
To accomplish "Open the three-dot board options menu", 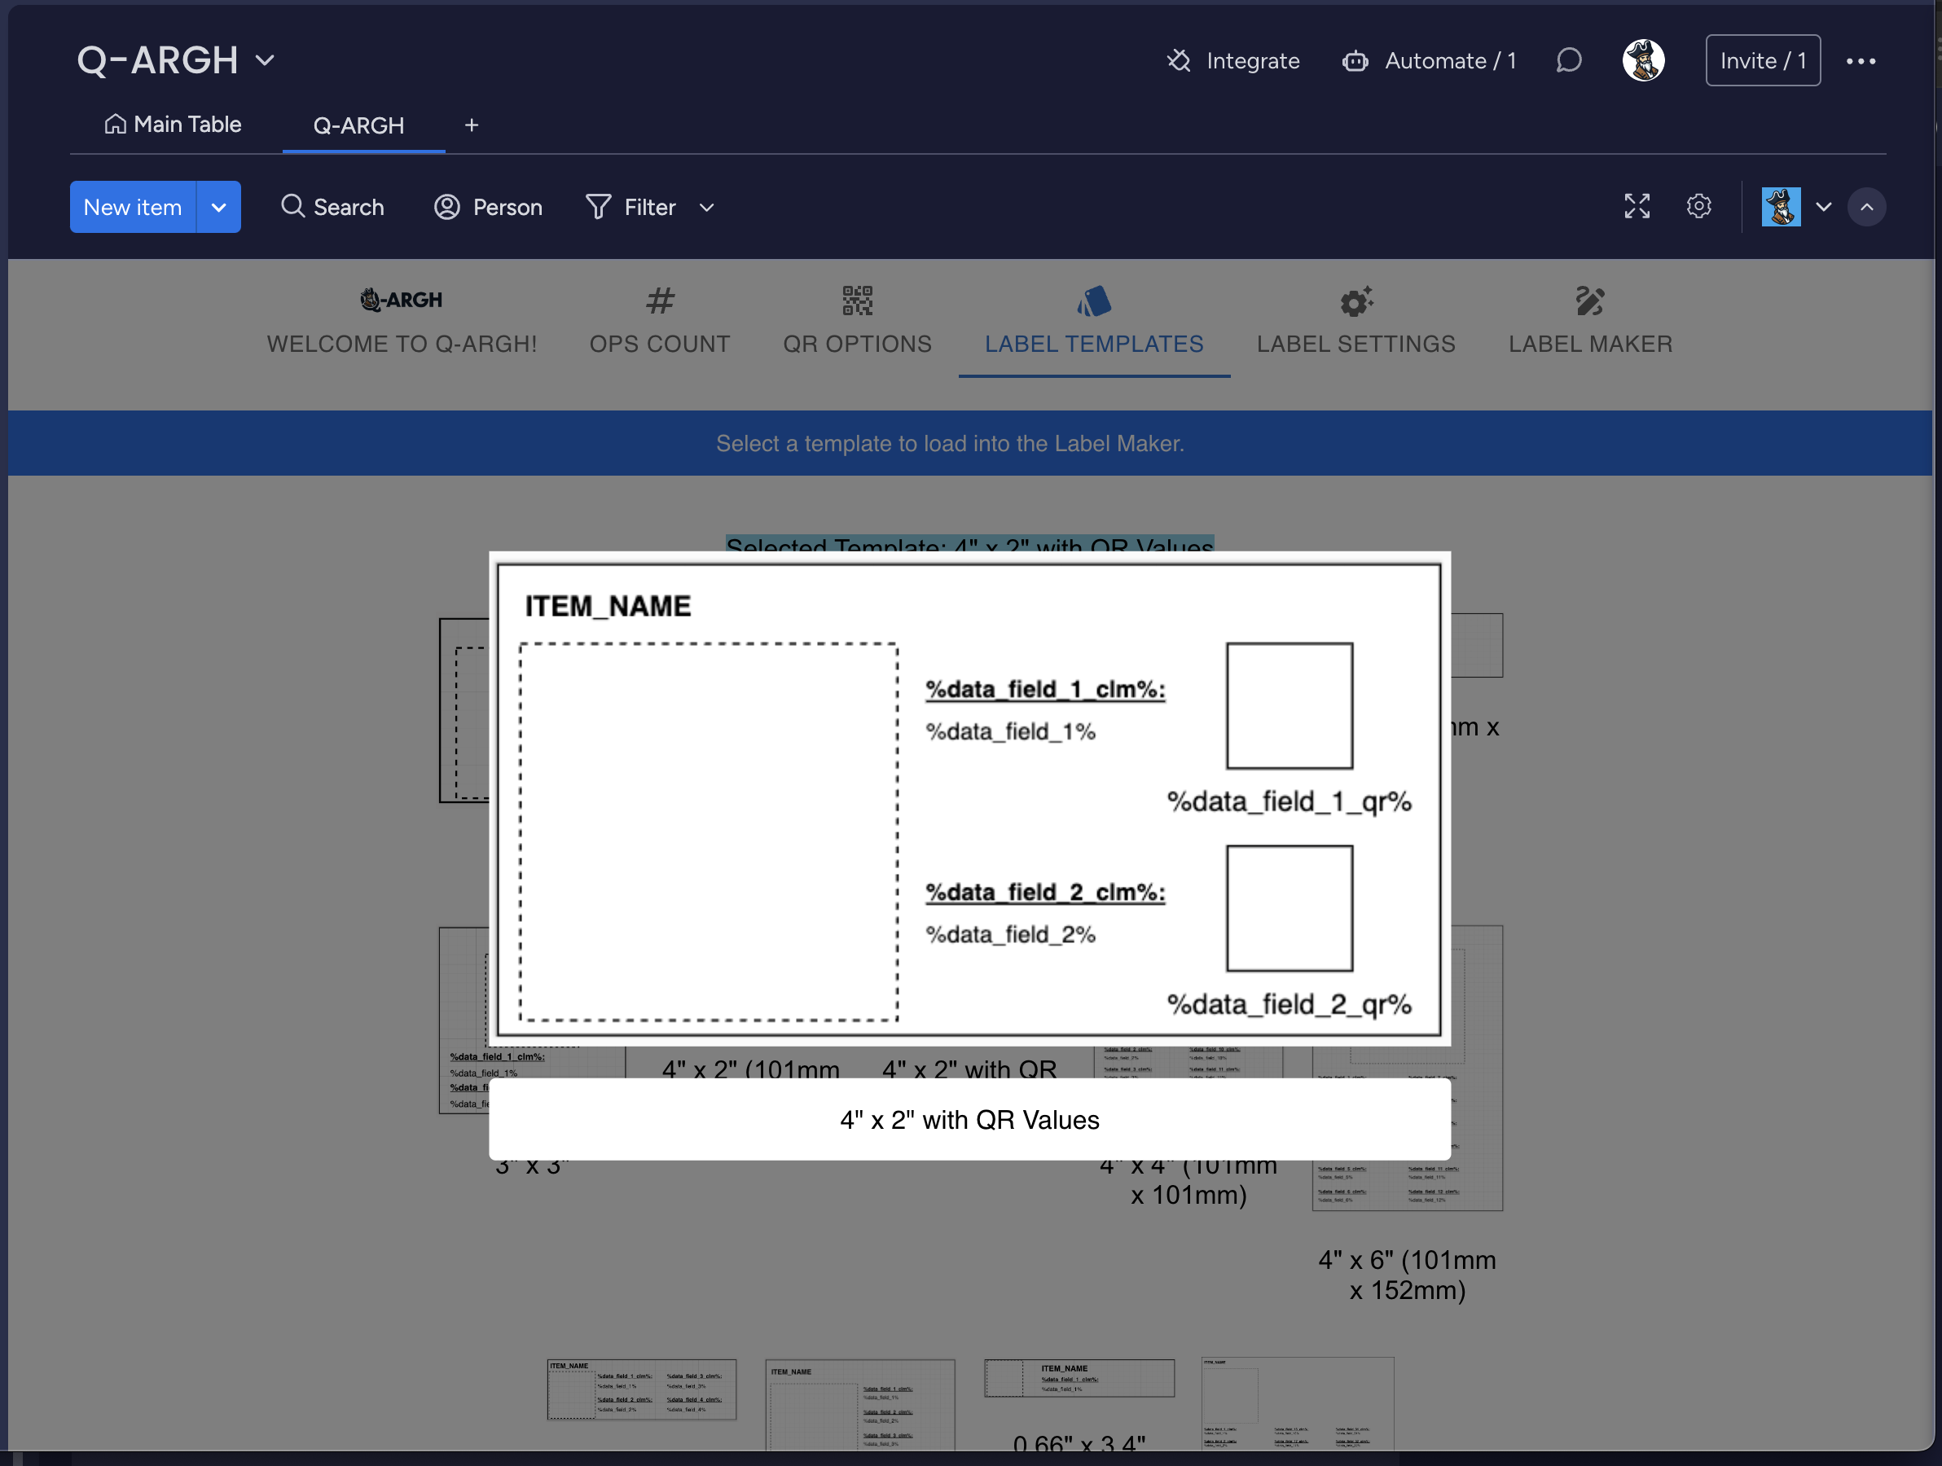I will pos(1861,60).
